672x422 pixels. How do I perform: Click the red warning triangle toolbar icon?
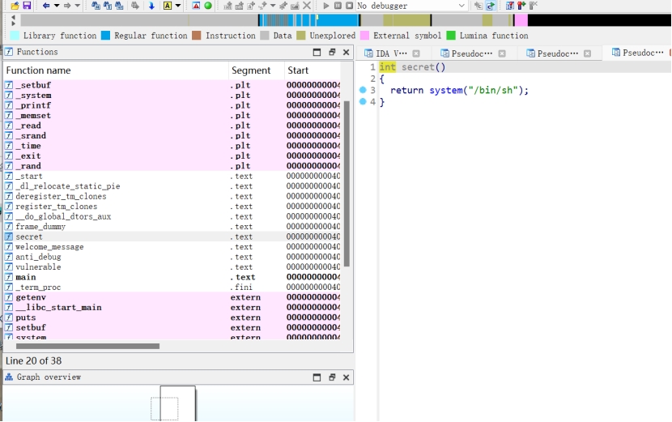click(x=196, y=6)
